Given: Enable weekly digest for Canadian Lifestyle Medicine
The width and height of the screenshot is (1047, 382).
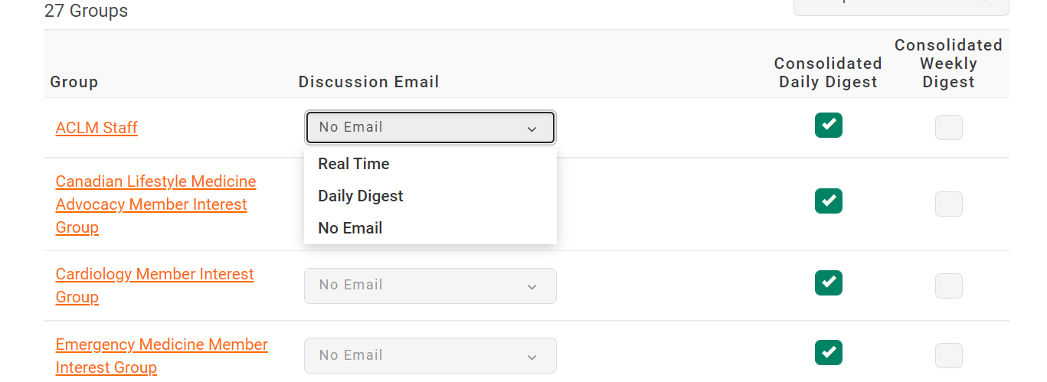Looking at the screenshot, I should point(948,204).
